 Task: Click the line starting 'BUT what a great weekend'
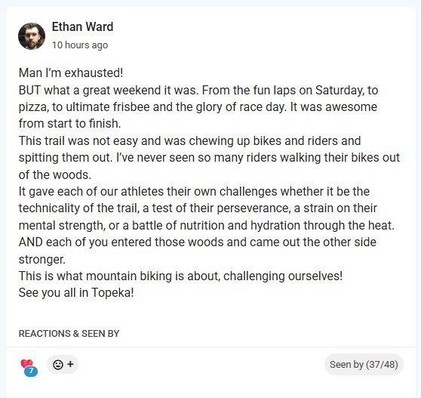[198, 91]
